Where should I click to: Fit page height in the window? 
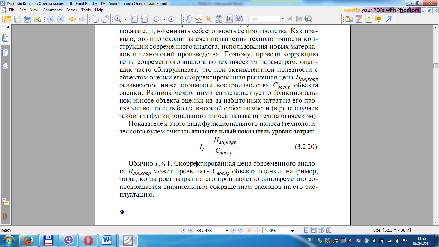(x=134, y=19)
